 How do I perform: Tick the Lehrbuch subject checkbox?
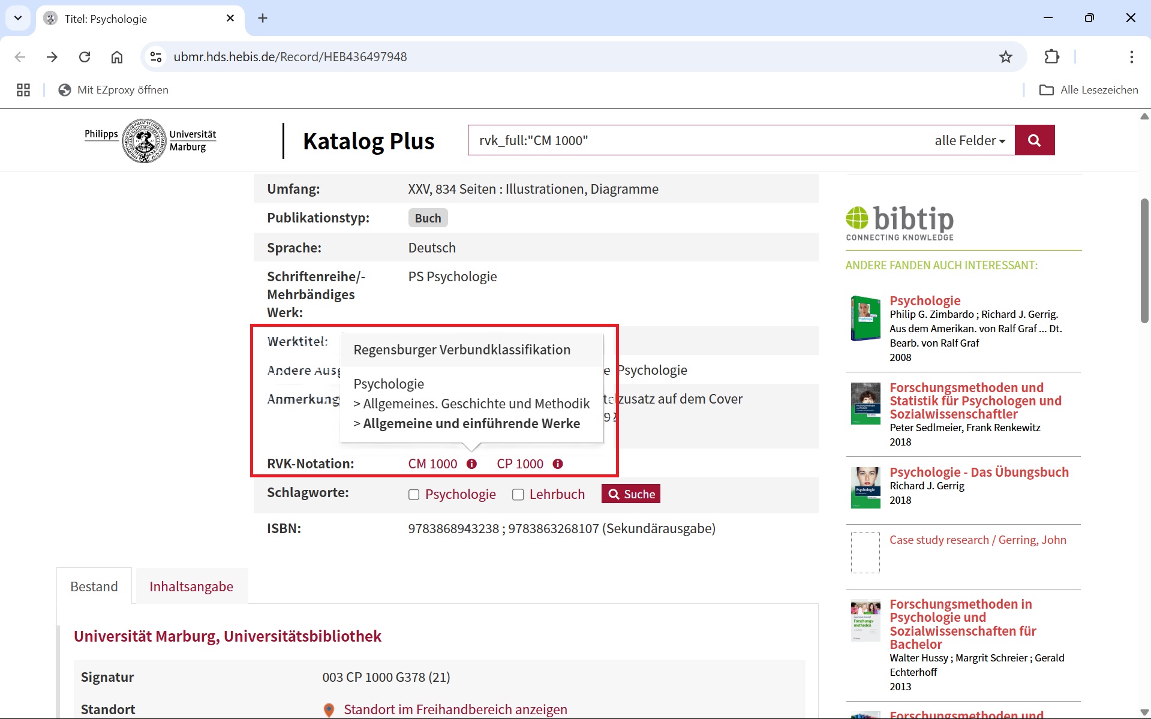click(x=518, y=495)
